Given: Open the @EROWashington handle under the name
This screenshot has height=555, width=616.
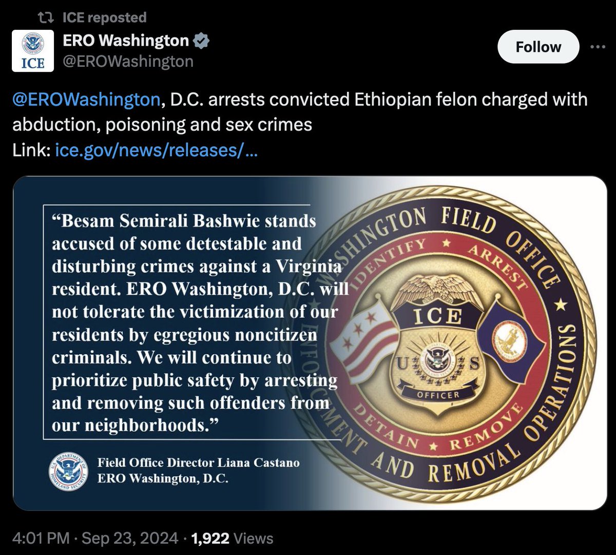Looking at the screenshot, I should point(128,62).
